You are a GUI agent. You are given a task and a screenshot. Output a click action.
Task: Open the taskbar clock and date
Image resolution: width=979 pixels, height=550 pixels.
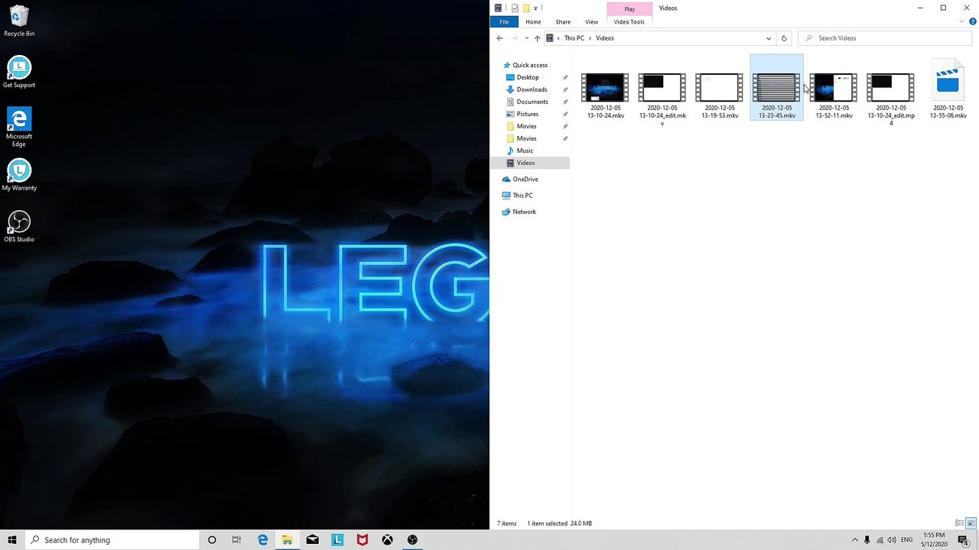click(x=935, y=540)
